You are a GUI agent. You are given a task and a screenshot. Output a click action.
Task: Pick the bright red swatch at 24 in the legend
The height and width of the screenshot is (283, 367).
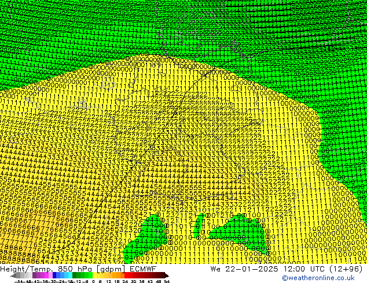[126, 275]
